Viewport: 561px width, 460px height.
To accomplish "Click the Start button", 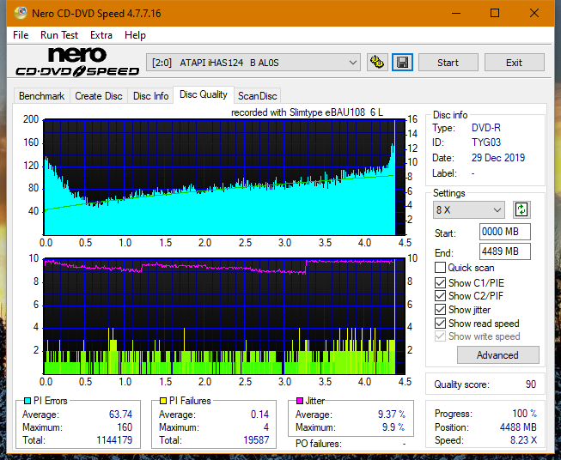I will pos(448,63).
